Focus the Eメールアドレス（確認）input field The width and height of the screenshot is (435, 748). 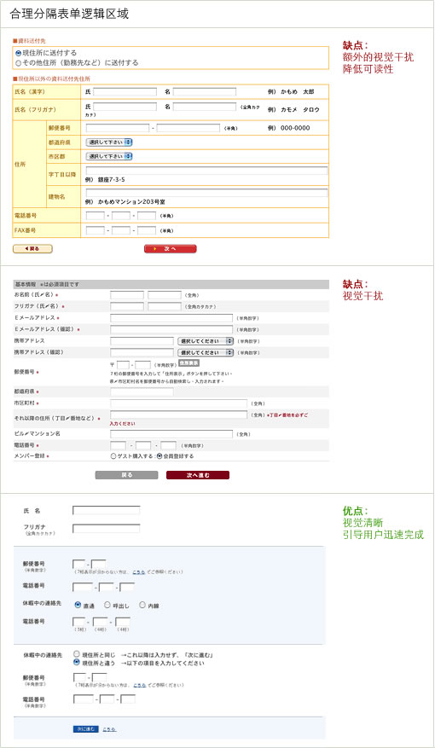[171, 329]
